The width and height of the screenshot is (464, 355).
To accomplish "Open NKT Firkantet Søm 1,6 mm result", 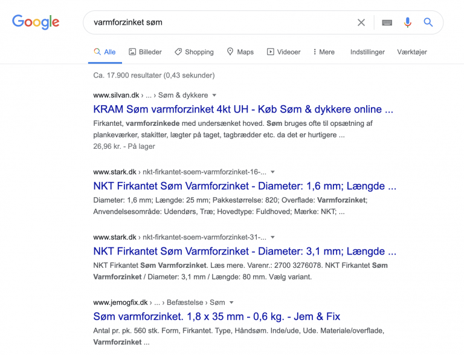I will click(245, 186).
